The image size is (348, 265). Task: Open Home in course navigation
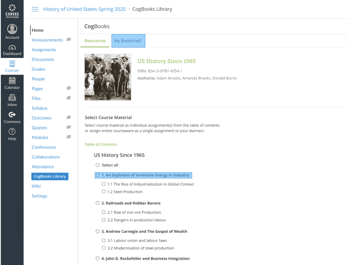coord(37,30)
